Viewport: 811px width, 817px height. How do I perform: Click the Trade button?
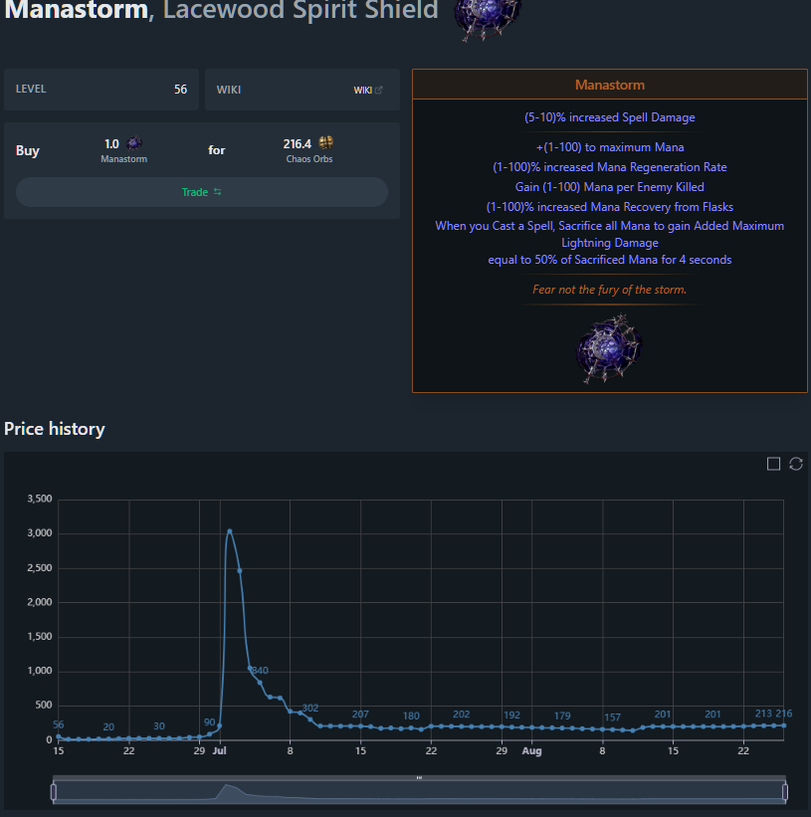[x=202, y=192]
